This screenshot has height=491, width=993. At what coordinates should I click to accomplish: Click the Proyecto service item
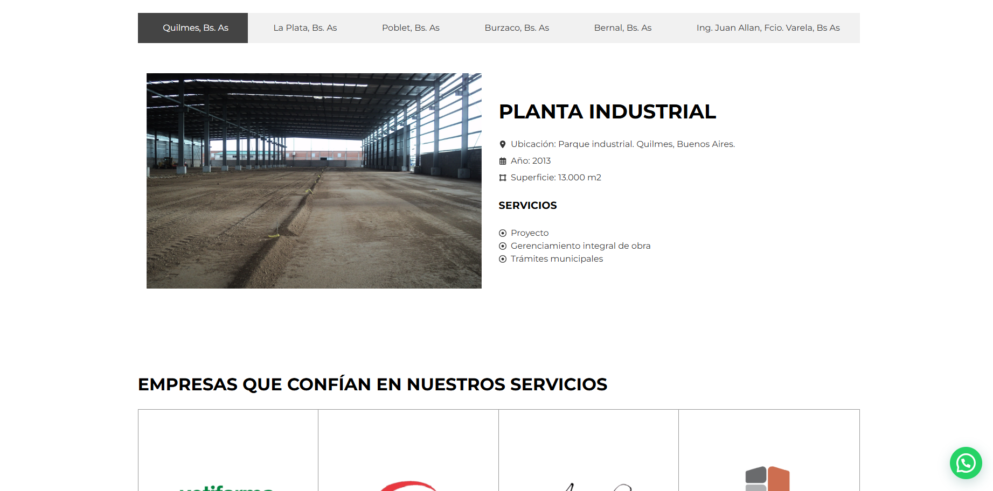click(x=530, y=233)
